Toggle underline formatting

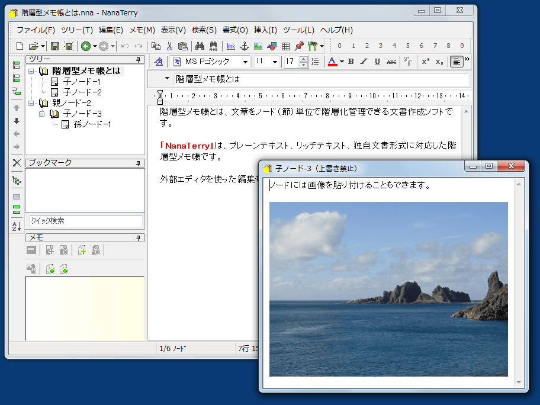(377, 62)
